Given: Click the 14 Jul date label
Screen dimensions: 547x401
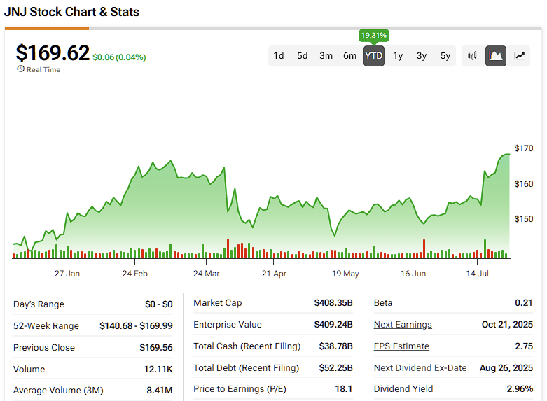Looking at the screenshot, I should [477, 274].
